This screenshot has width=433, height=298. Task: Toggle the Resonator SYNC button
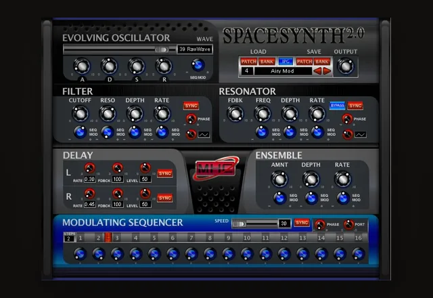coord(355,106)
